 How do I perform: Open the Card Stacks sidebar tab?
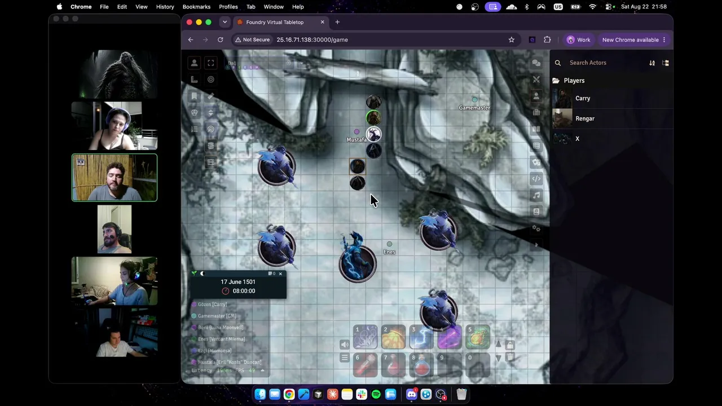536,162
